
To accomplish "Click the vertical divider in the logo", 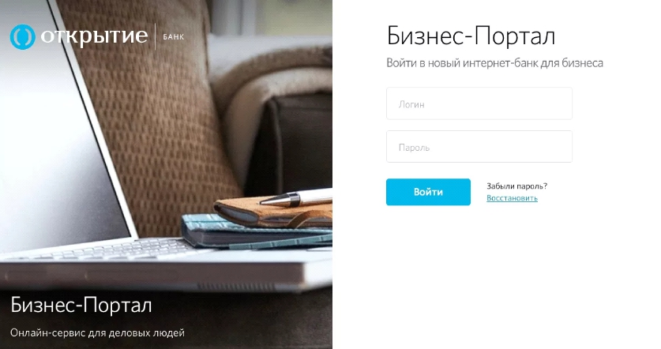I will point(155,36).
